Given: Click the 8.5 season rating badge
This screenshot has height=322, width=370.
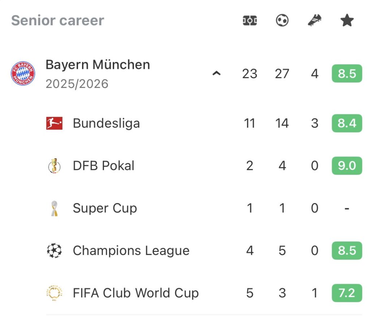Looking at the screenshot, I should pos(347,74).
